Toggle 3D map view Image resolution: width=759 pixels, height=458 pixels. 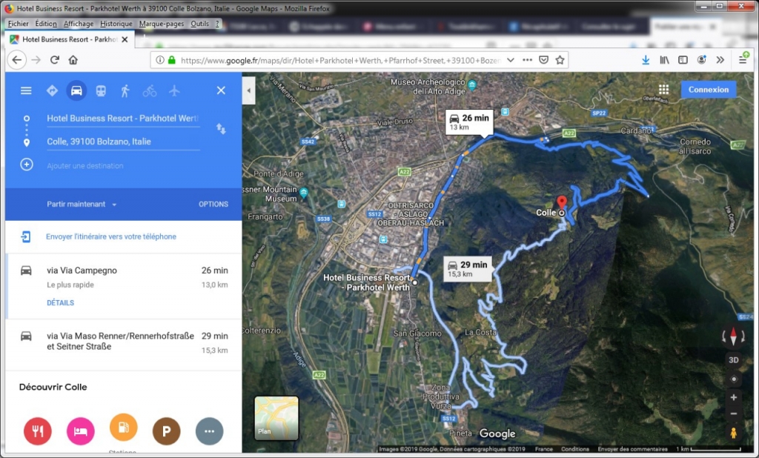coord(734,359)
